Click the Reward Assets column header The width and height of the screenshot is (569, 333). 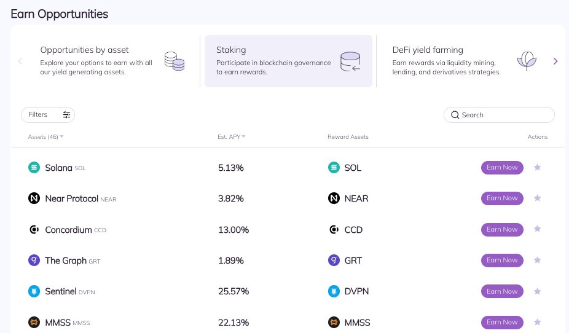(348, 137)
